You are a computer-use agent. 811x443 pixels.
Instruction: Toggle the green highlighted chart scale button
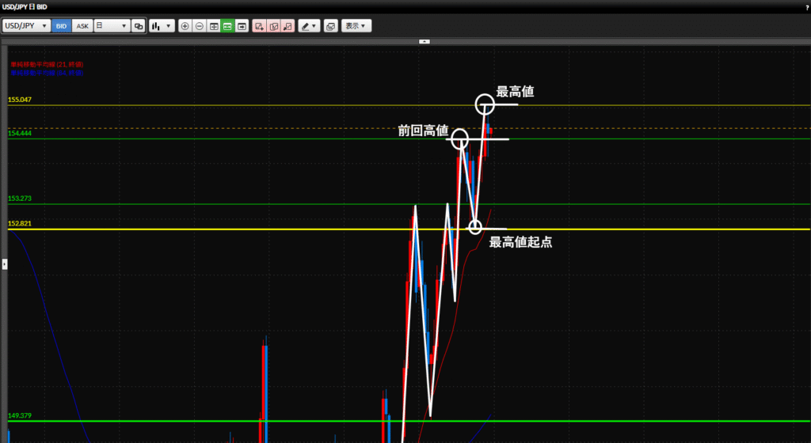[227, 26]
